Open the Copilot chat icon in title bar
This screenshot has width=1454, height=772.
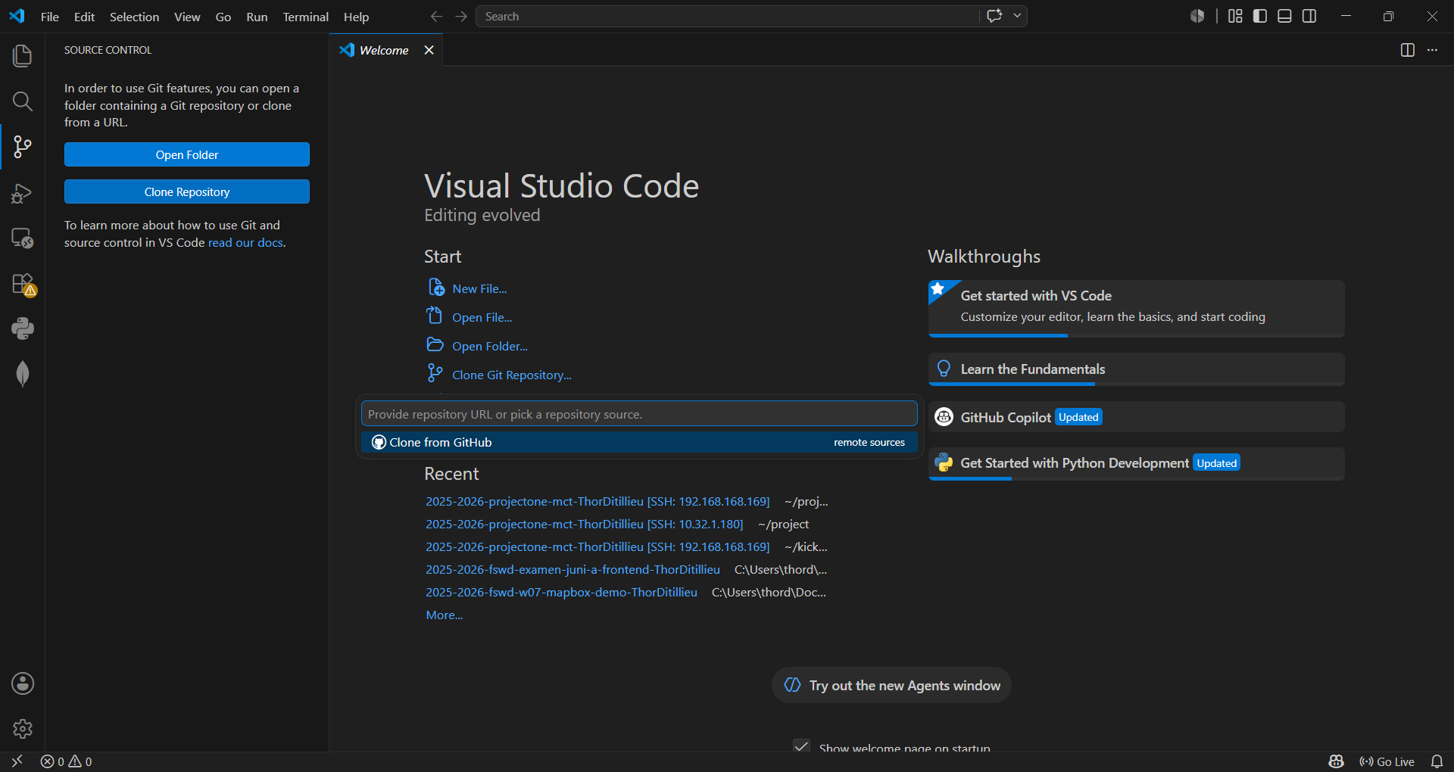tap(994, 16)
